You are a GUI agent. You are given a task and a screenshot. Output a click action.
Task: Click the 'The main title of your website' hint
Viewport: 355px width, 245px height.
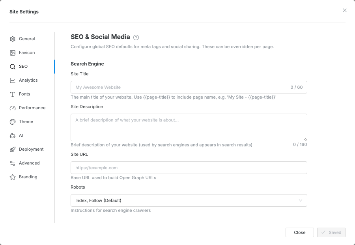(174, 97)
